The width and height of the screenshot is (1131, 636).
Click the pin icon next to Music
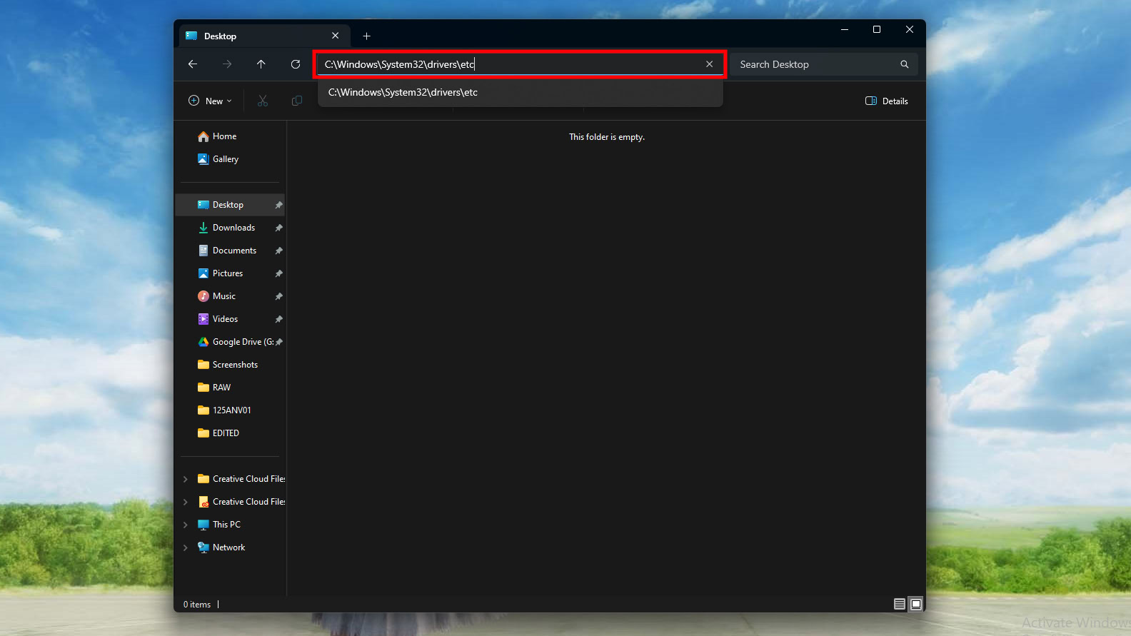tap(278, 296)
